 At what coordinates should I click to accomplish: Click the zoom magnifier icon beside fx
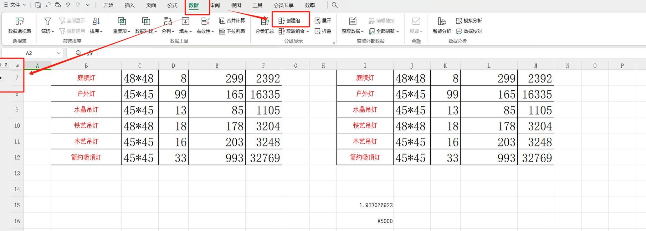pyautogui.click(x=78, y=53)
